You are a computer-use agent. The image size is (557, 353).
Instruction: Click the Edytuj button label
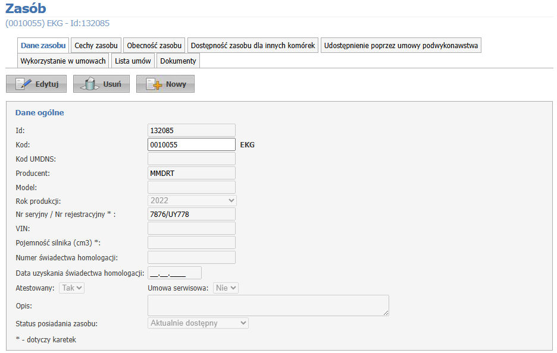tap(47, 84)
